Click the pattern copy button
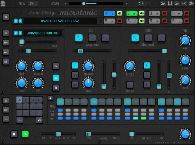195x145 pixels. pyautogui.click(x=6, y=110)
